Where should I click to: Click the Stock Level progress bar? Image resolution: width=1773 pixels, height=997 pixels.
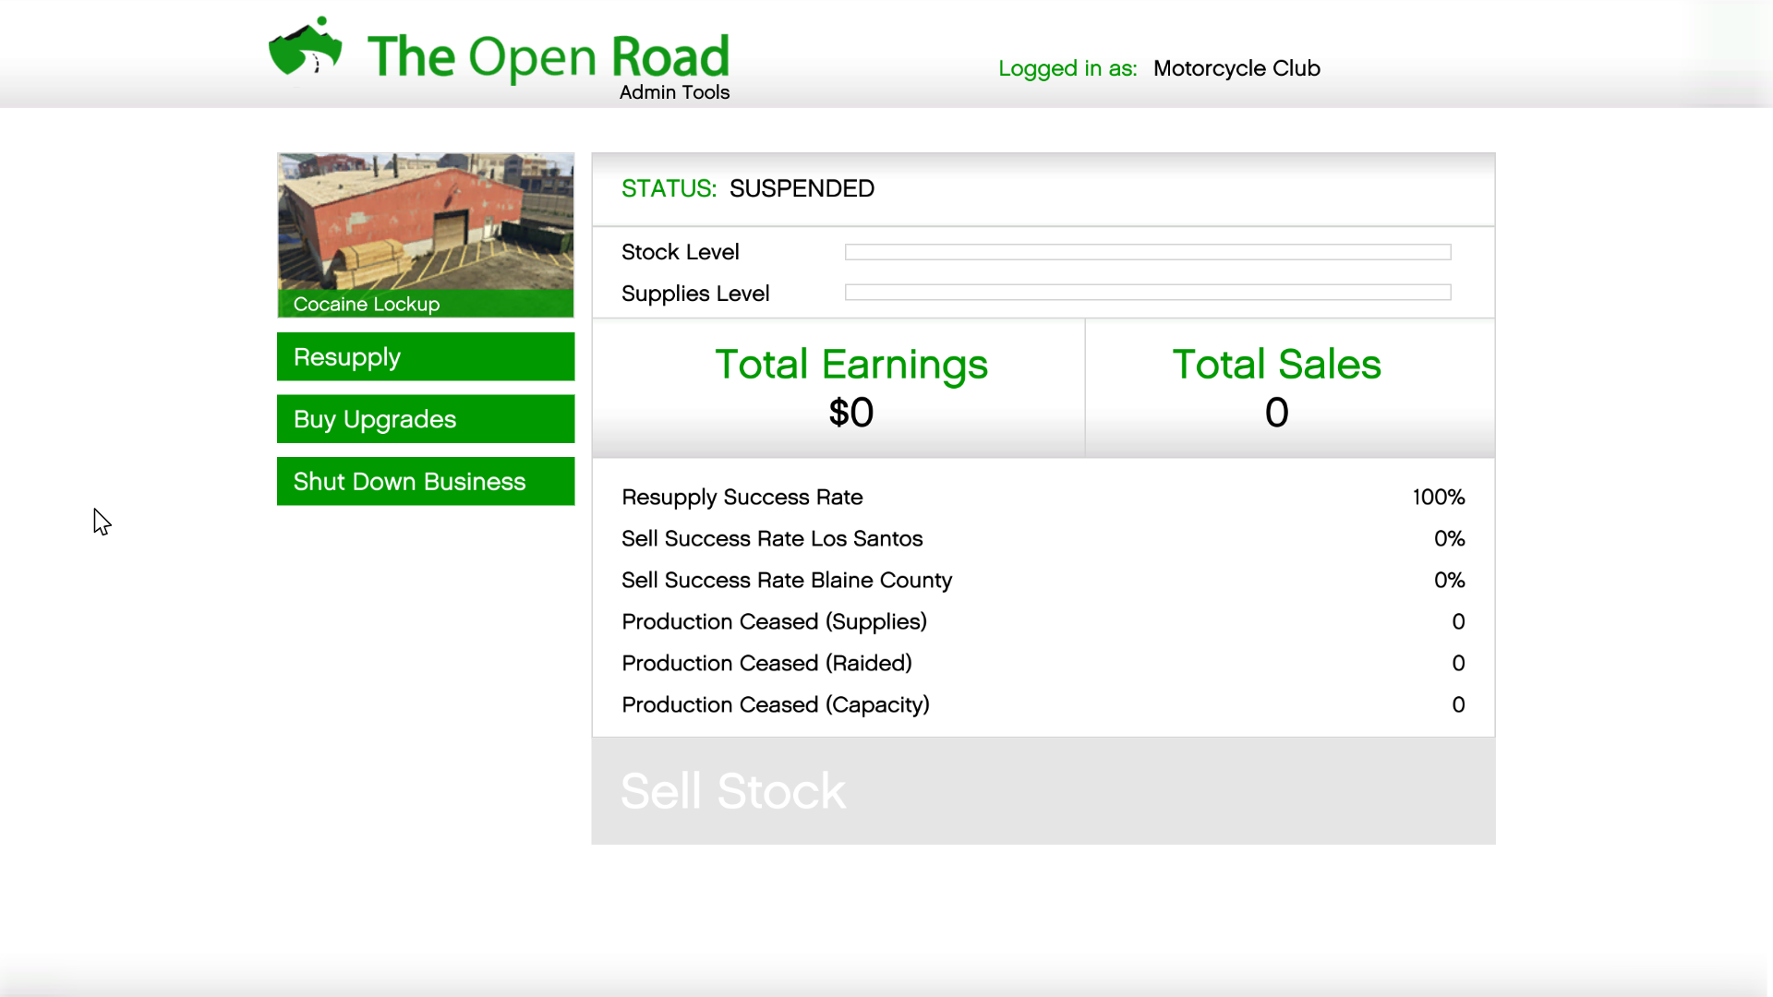pos(1148,252)
